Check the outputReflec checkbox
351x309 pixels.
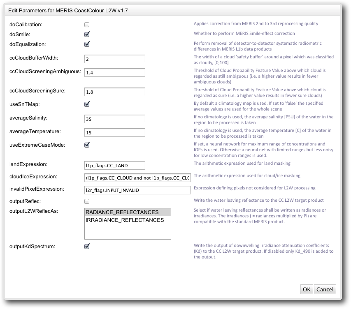[87, 201]
